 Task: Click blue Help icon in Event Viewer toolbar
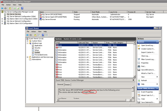(x=43, y=35)
